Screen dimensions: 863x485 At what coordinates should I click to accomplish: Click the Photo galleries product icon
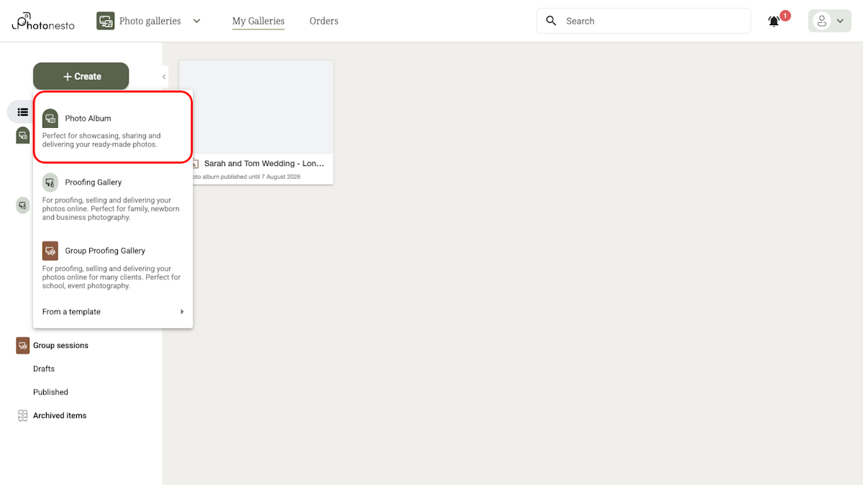[x=106, y=21]
